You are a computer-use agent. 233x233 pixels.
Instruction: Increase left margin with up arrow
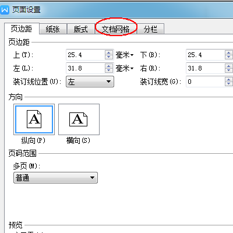click(109, 66)
